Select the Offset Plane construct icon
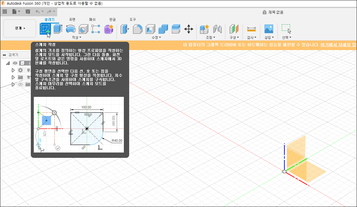The width and height of the screenshot is (357, 207). pyautogui.click(x=234, y=29)
